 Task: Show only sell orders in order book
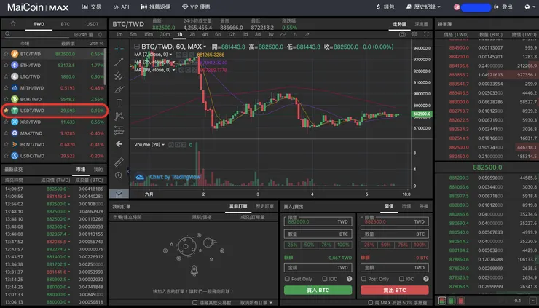pos(460,301)
